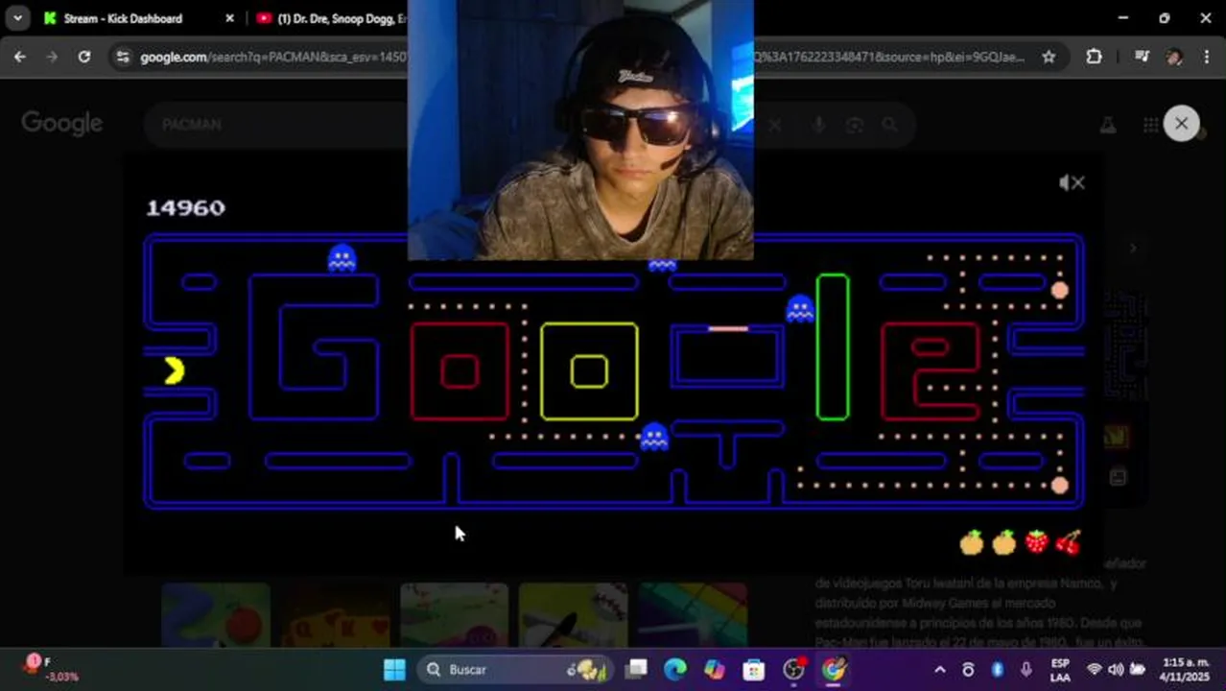Open Microsoft Copilot app from taskbar
Viewport: 1226px width, 691px height.
pos(715,669)
